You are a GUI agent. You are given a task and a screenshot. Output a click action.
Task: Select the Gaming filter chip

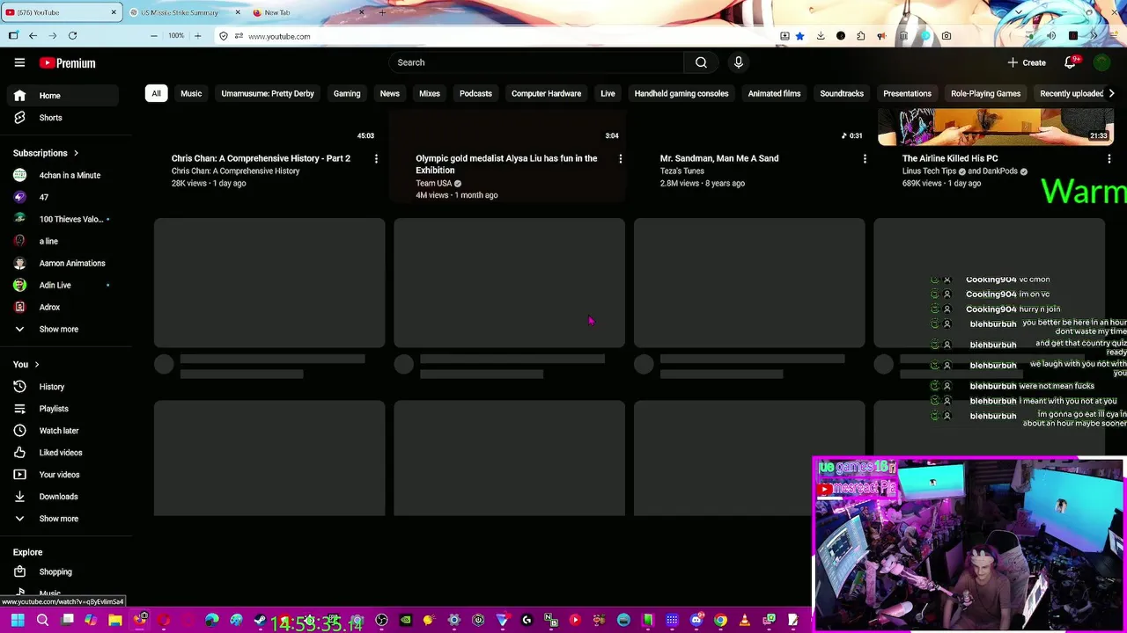pos(347,93)
